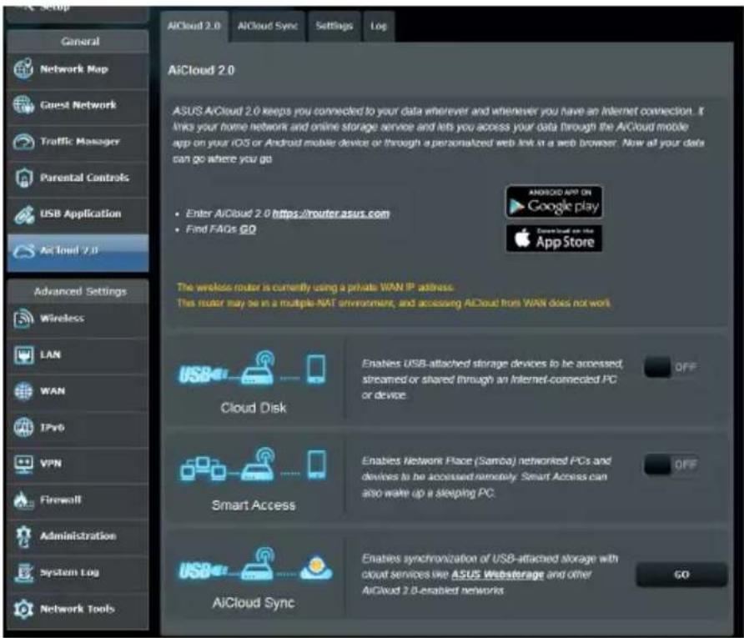Click the AiCloud Sync GO button
The width and height of the screenshot is (744, 638).
tap(681, 575)
